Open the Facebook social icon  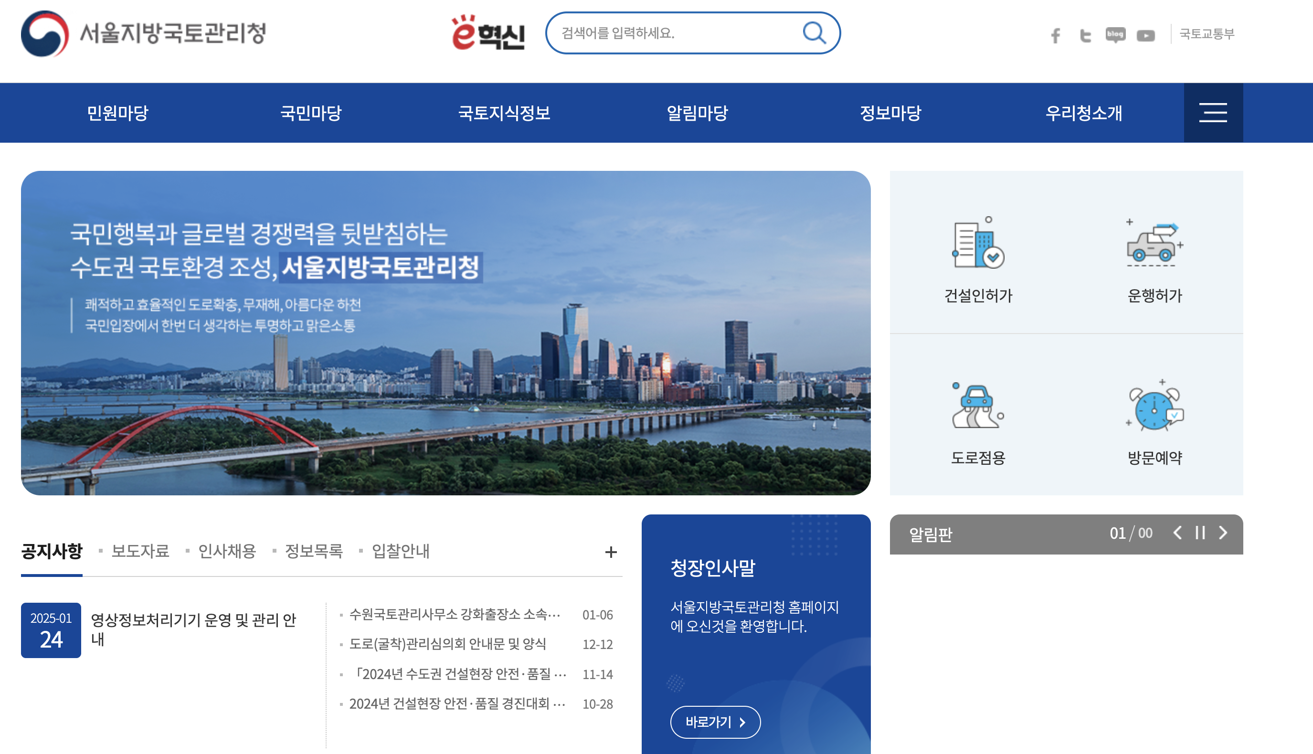click(1055, 35)
